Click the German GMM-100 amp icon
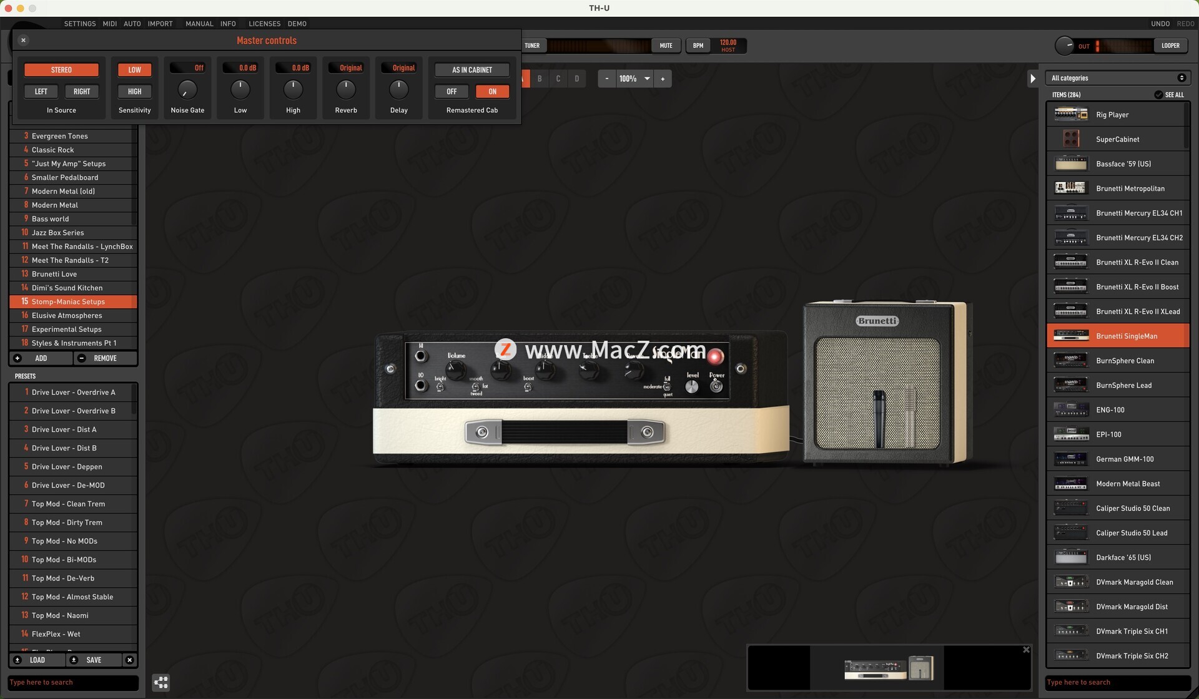This screenshot has height=699, width=1199. point(1071,459)
